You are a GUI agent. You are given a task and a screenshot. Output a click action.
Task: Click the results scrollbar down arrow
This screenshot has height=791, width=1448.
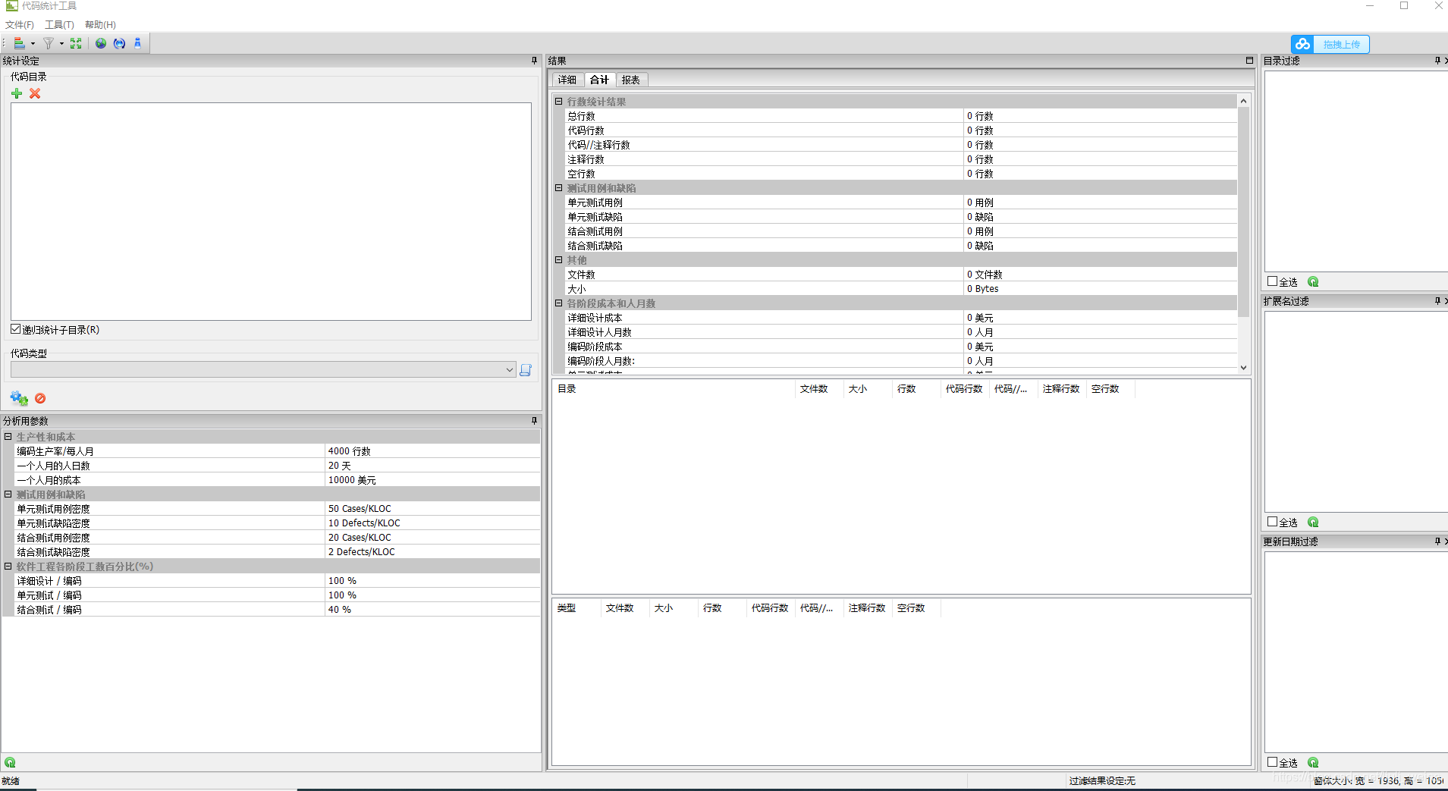point(1243,368)
